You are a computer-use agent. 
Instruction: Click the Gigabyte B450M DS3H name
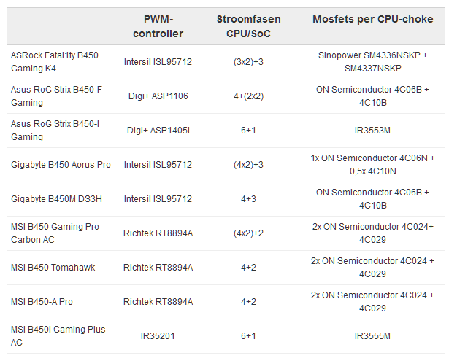pyautogui.click(x=55, y=199)
